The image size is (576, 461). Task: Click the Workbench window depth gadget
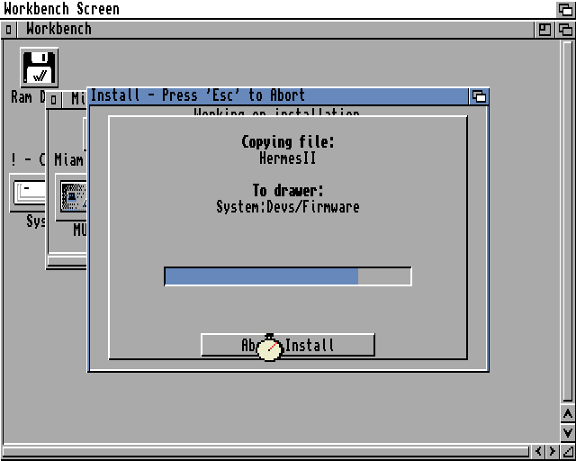coord(565,30)
